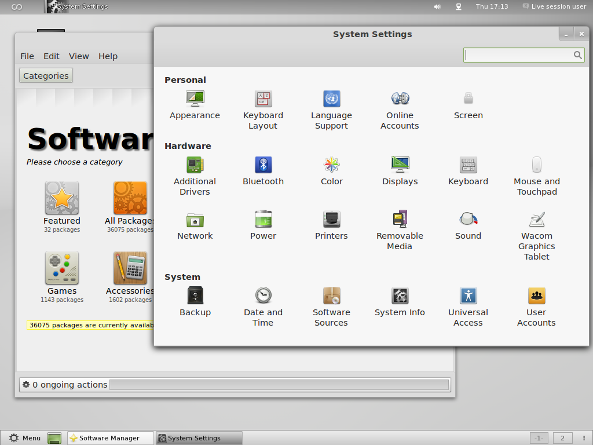Switch to workspace 2

pos(562,438)
